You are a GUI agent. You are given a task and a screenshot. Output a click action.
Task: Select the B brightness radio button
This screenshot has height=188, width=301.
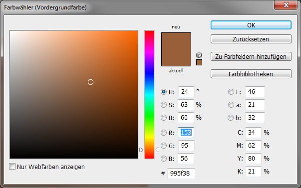(164, 118)
